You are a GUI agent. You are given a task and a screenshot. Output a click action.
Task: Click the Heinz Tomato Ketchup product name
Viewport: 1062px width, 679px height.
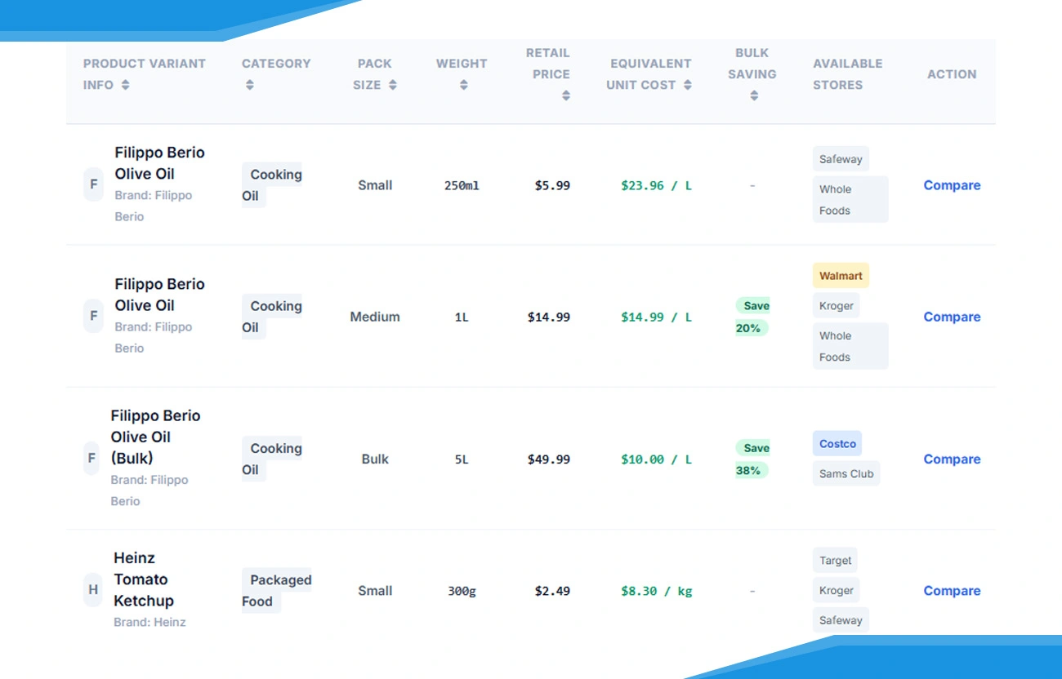(x=144, y=579)
